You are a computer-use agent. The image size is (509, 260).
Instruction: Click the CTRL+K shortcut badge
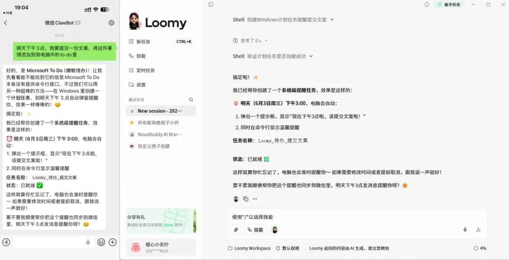(184, 42)
